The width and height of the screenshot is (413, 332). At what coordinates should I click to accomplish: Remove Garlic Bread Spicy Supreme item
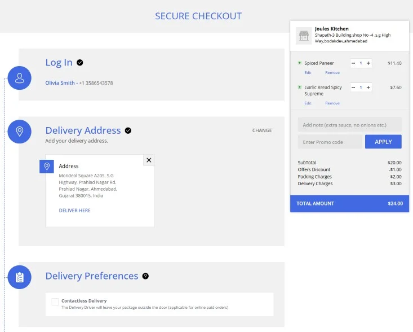332,103
